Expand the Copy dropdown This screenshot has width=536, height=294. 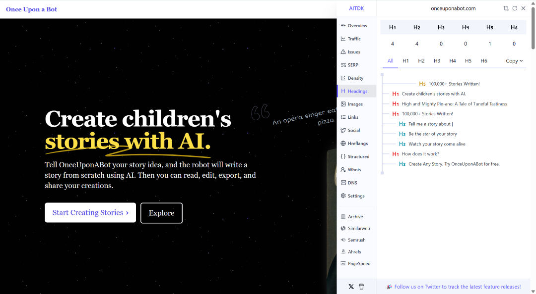pos(514,61)
